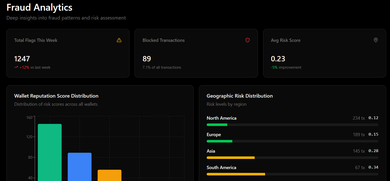390x181 pixels.
Task: Click the Asia risk progress bar
Action: point(292,158)
